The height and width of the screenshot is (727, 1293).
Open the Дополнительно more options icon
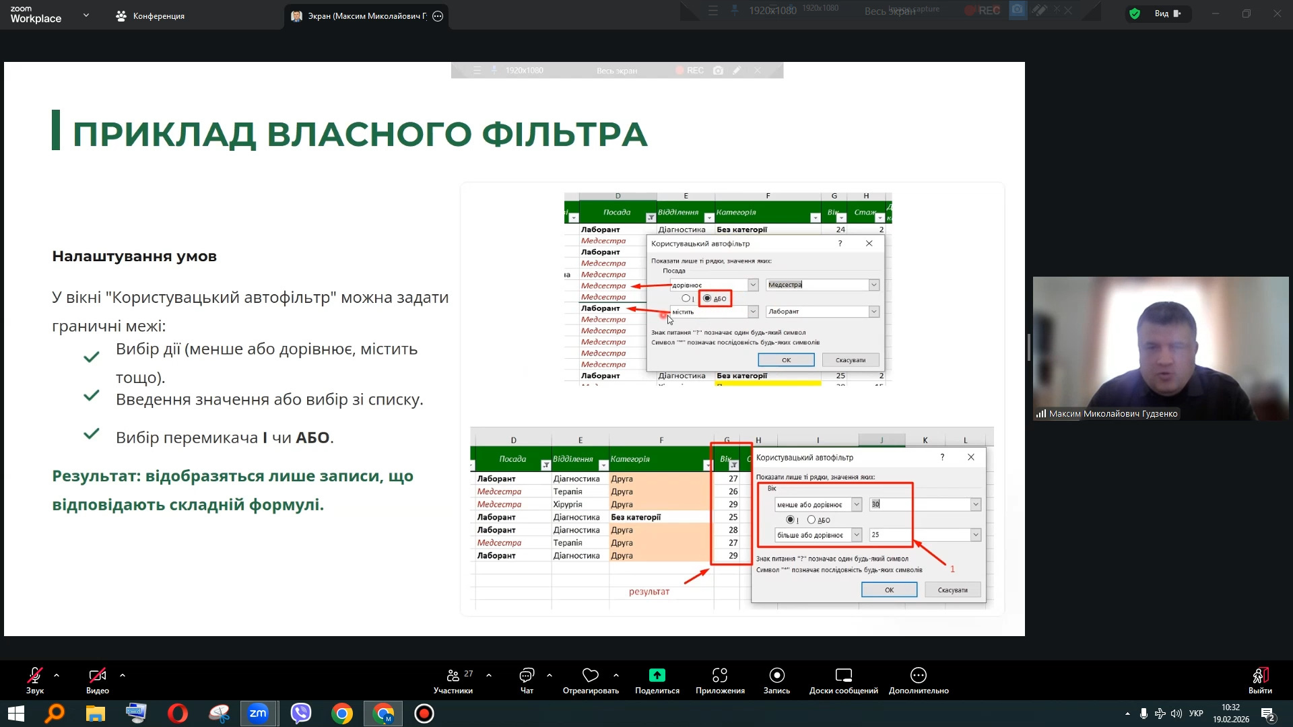(x=919, y=675)
